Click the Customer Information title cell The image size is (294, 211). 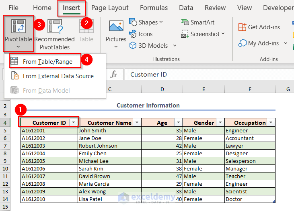coord(148,105)
